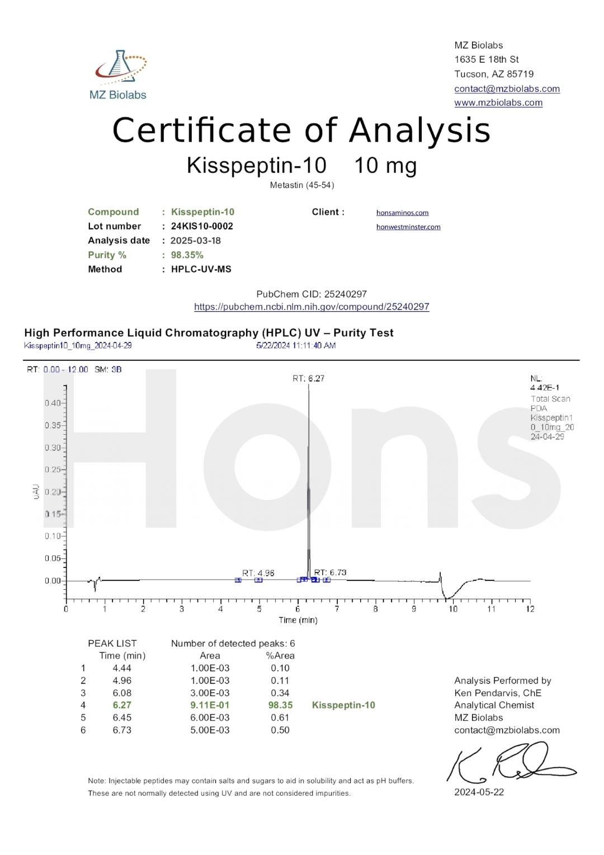The width and height of the screenshot is (604, 855).
Task: Open the PubChem compound 25240297 URL
Action: [x=312, y=307]
